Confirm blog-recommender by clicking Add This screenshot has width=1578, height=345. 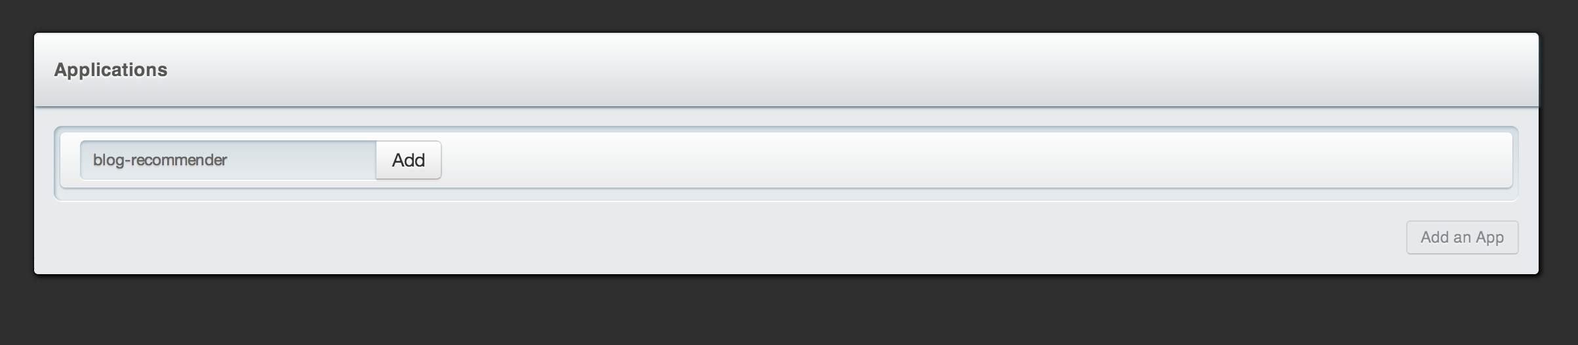pyautogui.click(x=409, y=160)
